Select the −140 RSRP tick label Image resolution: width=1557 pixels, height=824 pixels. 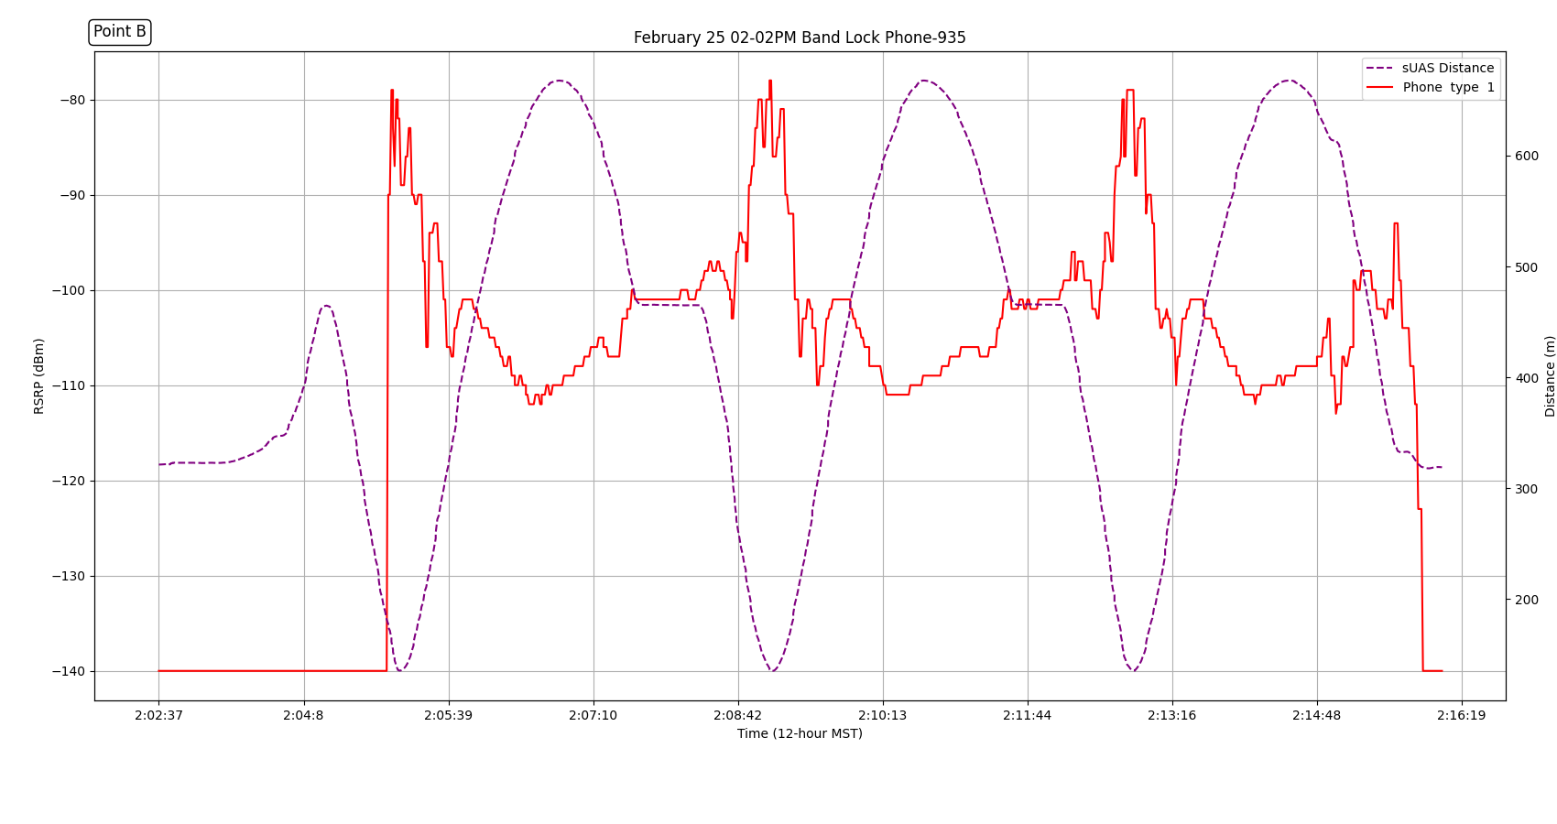[x=68, y=672]
